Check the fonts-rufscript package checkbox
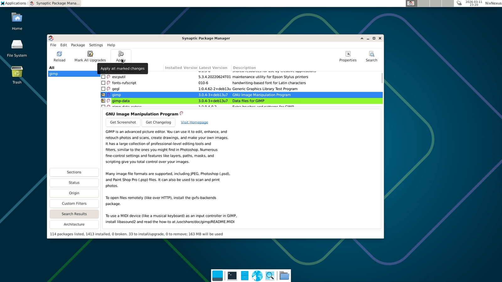The width and height of the screenshot is (502, 282). [104, 83]
